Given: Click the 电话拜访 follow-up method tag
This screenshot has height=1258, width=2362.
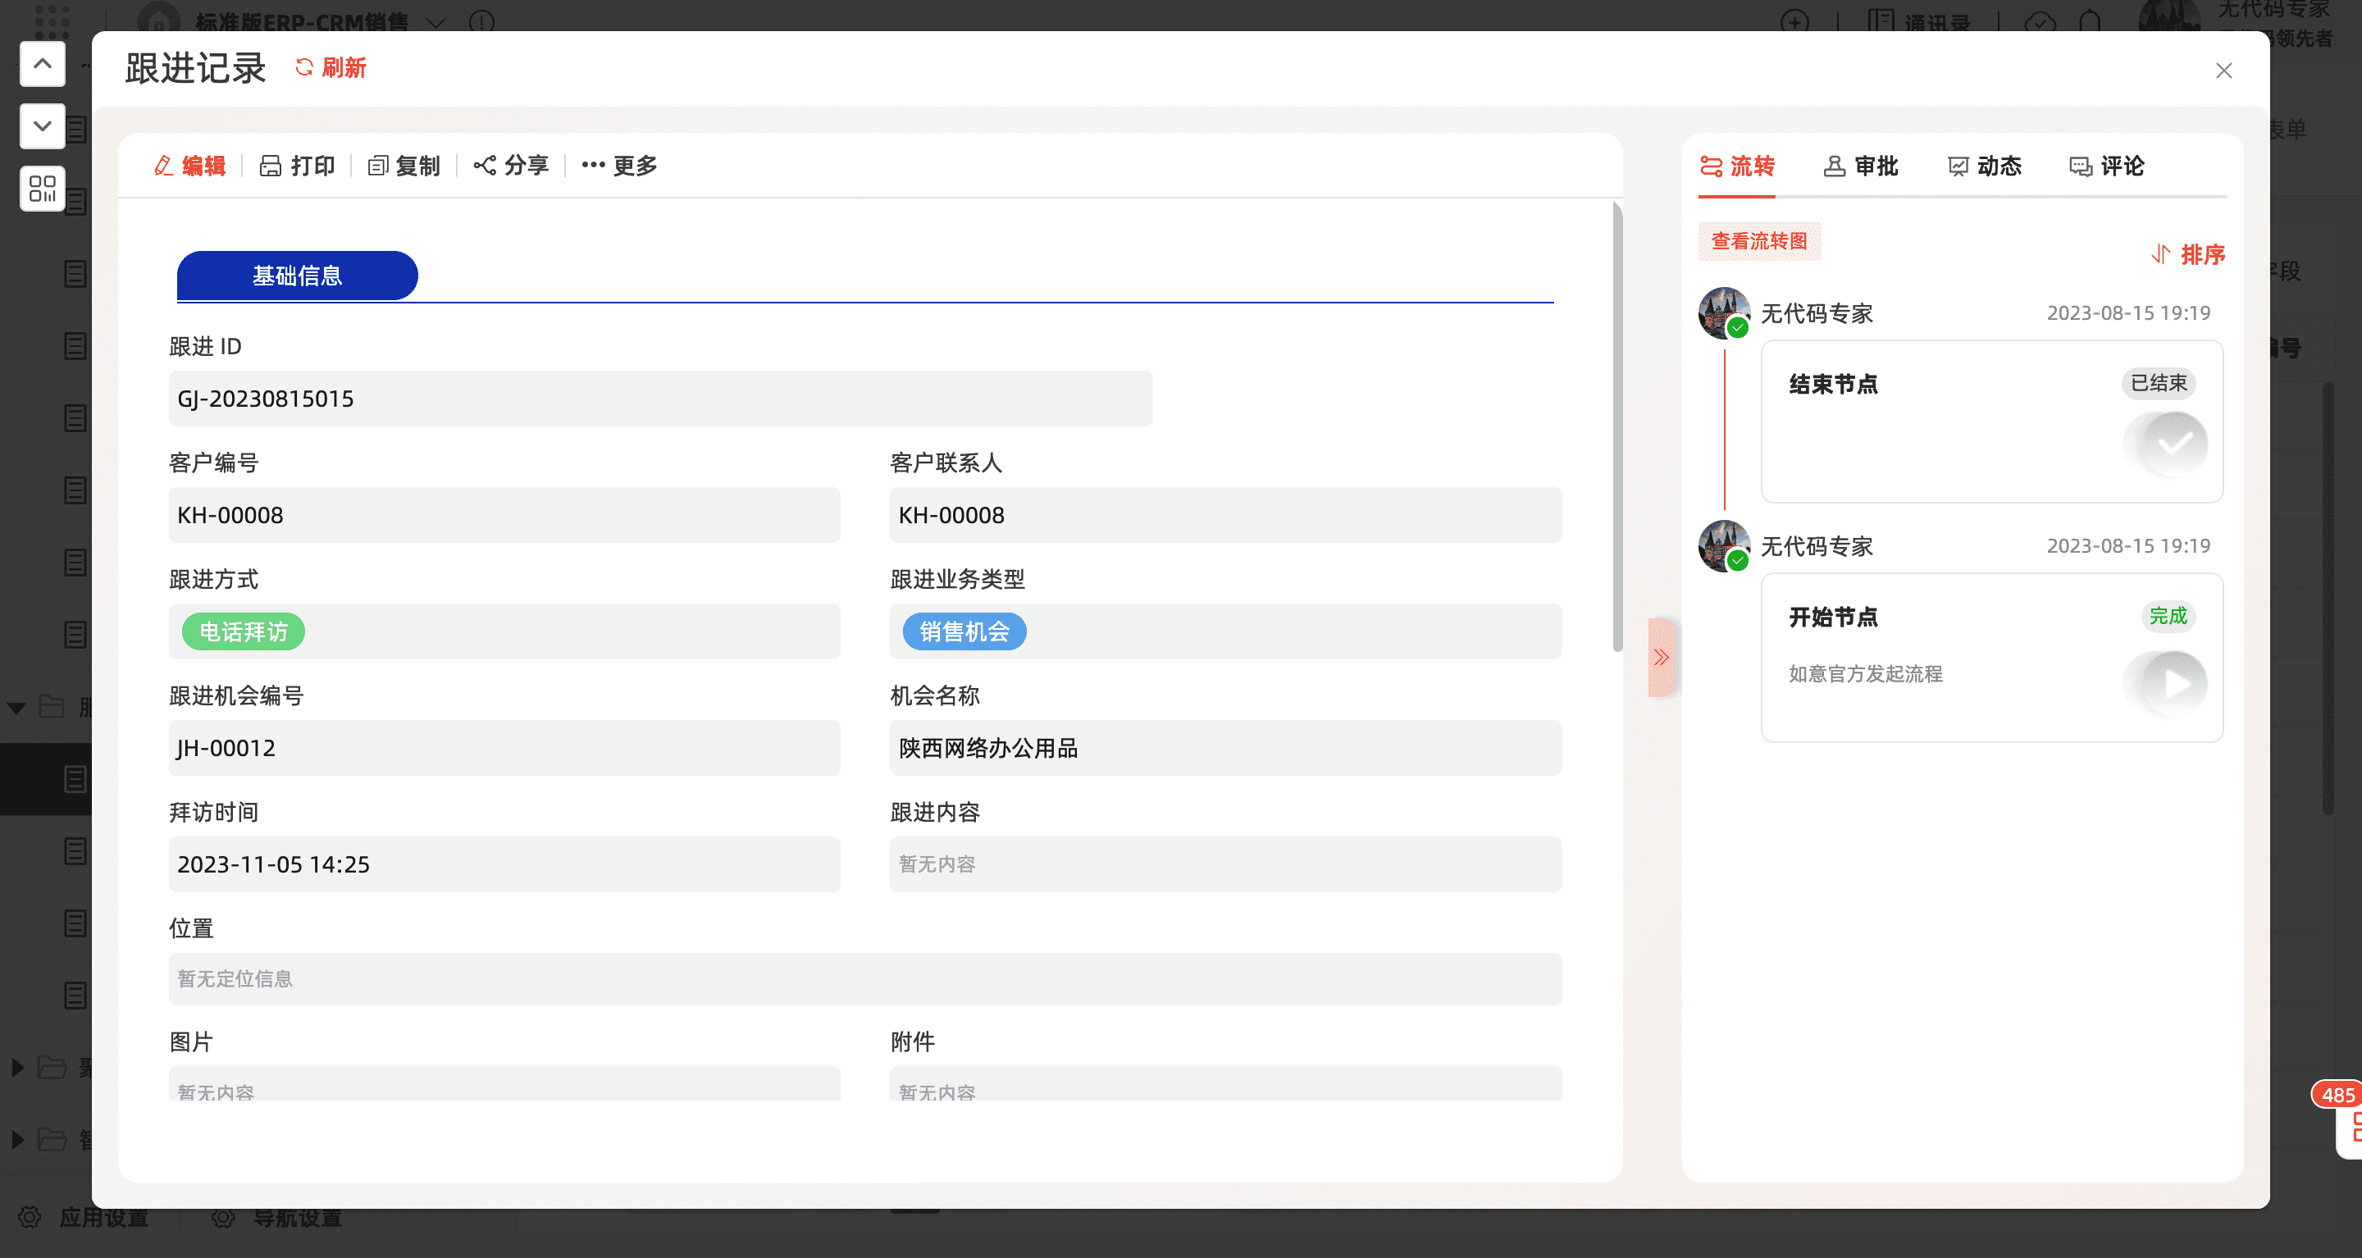Looking at the screenshot, I should (243, 631).
